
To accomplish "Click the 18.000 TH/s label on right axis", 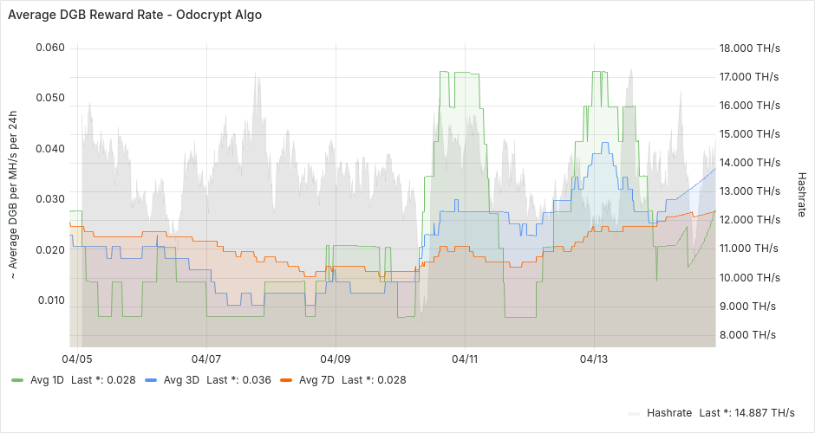I will click(x=750, y=48).
